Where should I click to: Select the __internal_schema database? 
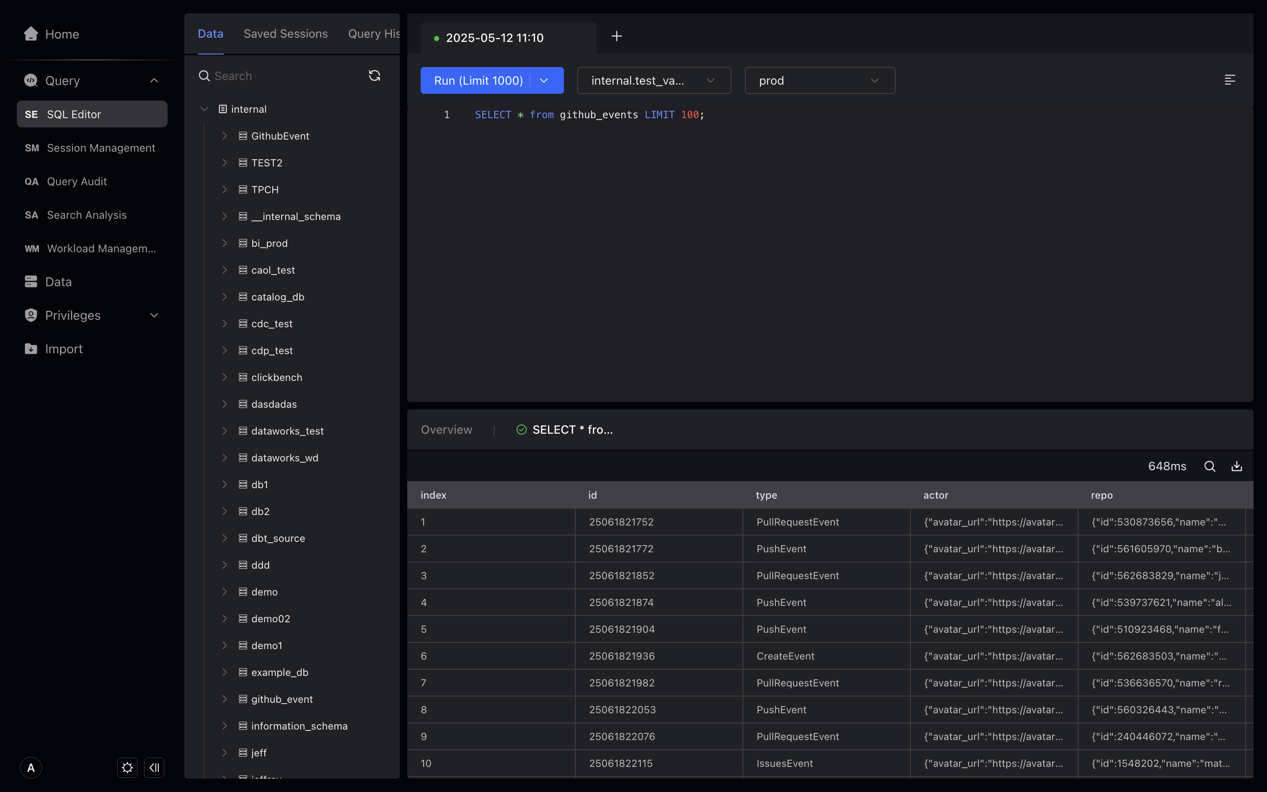click(x=296, y=216)
